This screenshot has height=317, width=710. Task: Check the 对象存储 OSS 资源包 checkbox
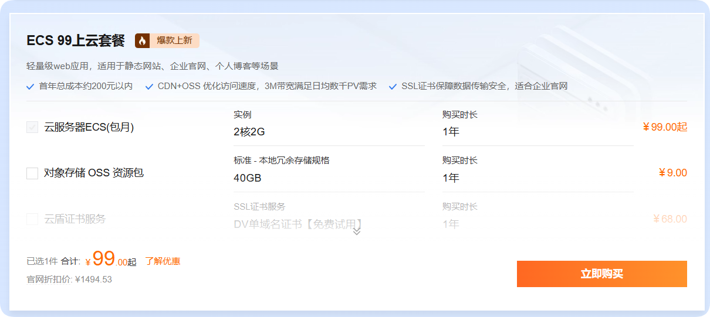[x=32, y=173]
